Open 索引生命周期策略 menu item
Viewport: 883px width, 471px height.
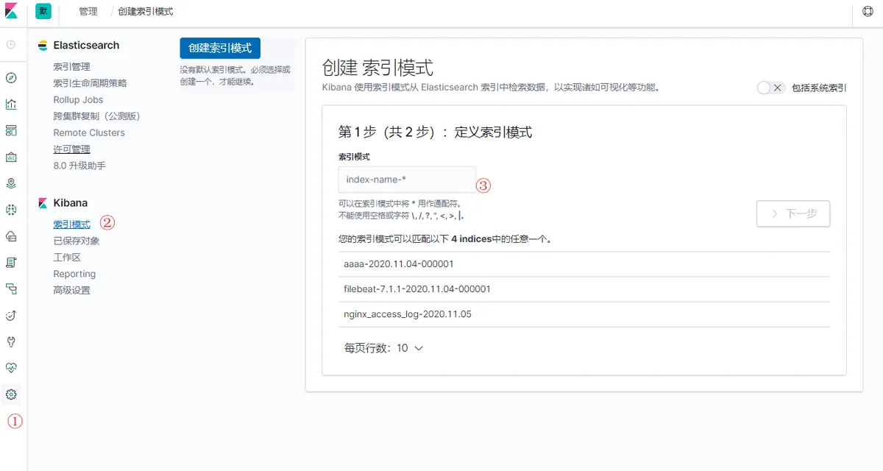point(90,83)
